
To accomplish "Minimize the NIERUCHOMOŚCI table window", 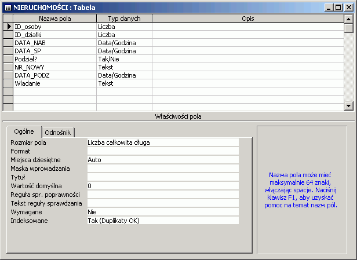I will 329,8.
